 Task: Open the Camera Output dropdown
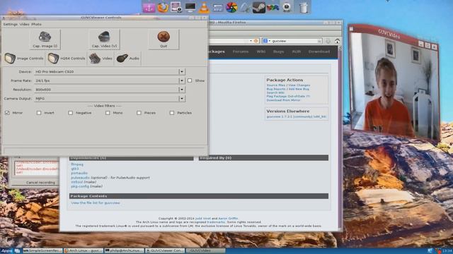[x=110, y=99]
